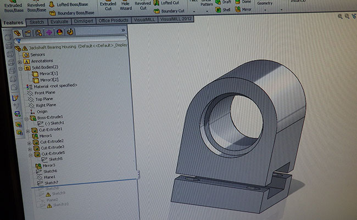Open the Office Products tab
This screenshot has width=357, height=220.
pos(113,20)
